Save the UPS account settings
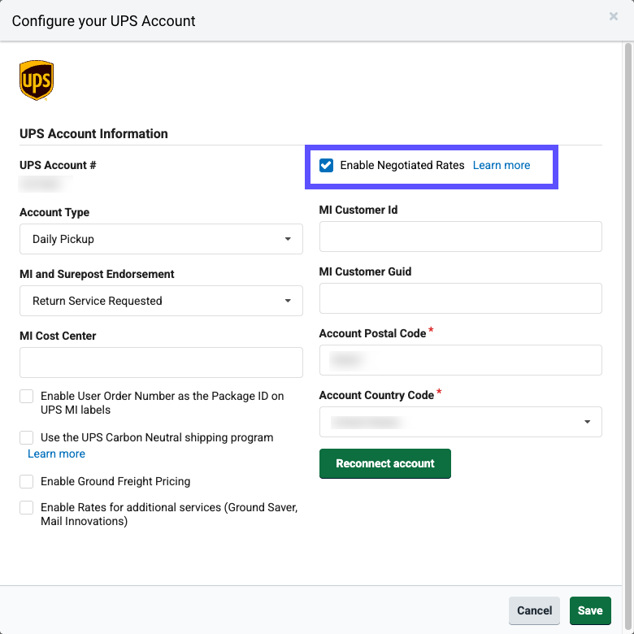 [x=590, y=610]
